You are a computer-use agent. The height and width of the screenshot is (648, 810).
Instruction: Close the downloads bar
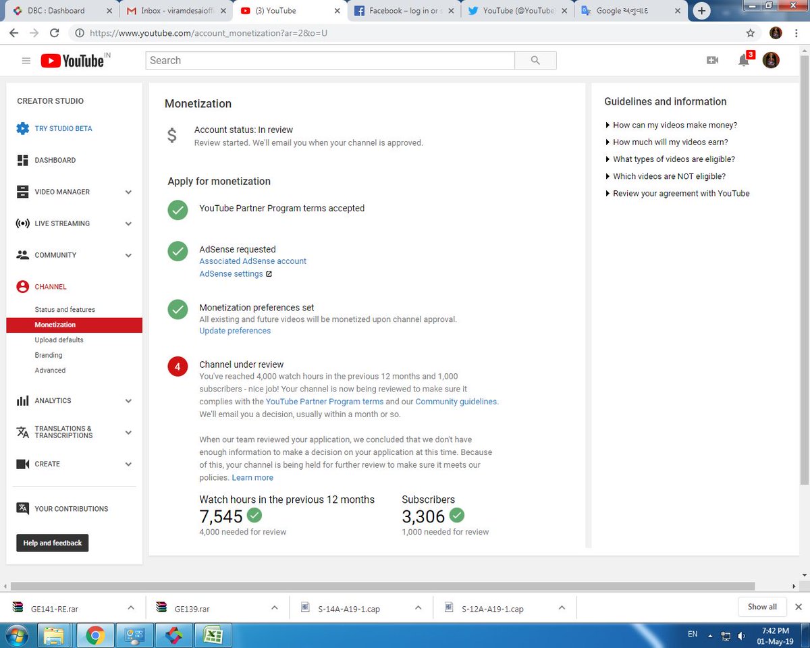point(798,607)
